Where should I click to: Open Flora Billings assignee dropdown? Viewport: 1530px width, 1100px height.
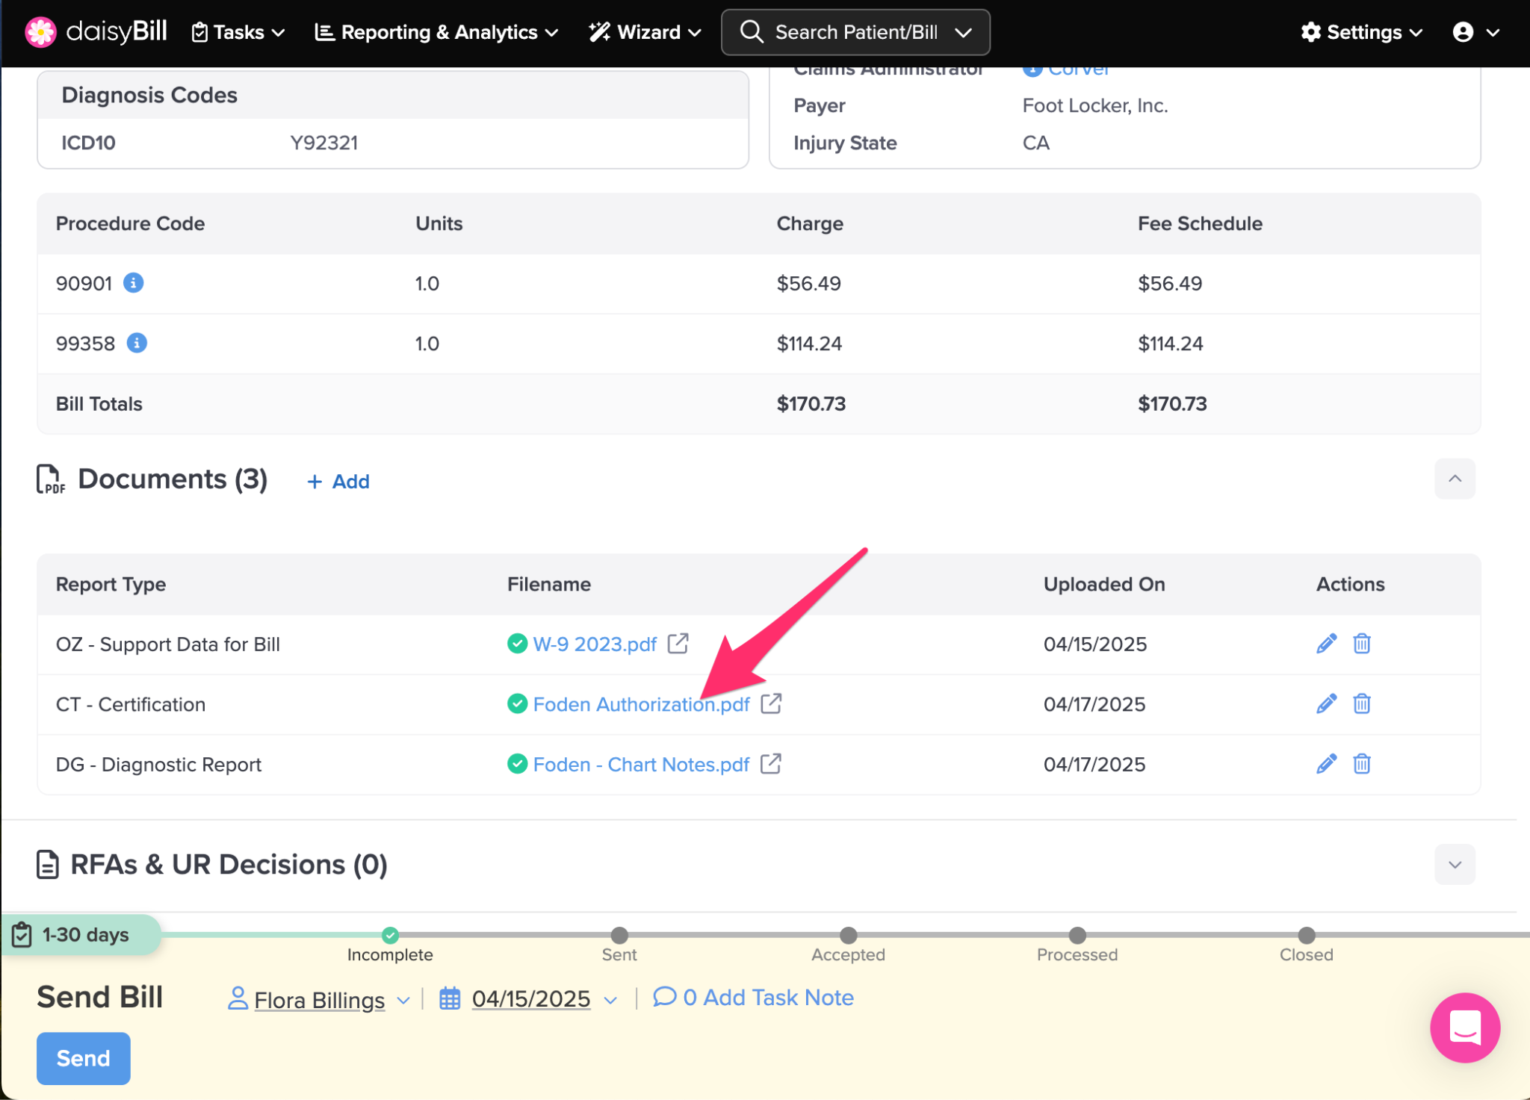click(320, 999)
